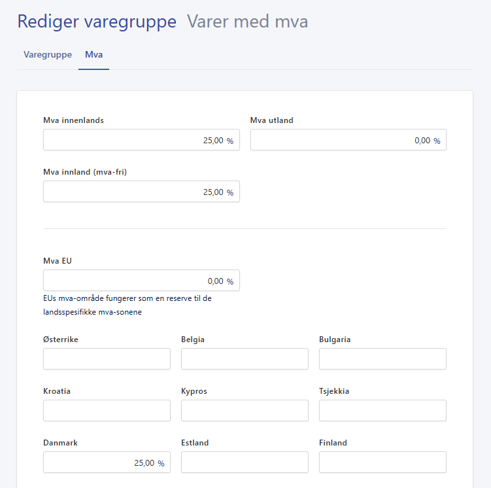Focus the Belgia input field

245,359
